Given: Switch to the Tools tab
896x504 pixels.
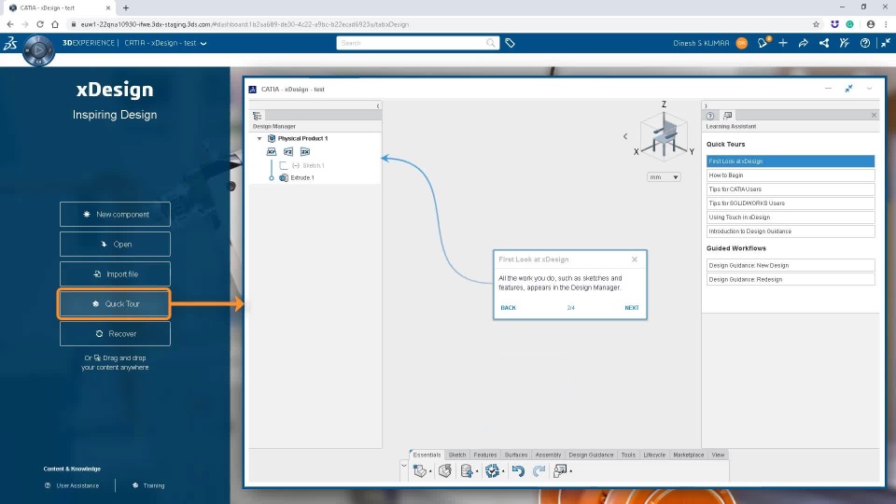Looking at the screenshot, I should coord(628,455).
